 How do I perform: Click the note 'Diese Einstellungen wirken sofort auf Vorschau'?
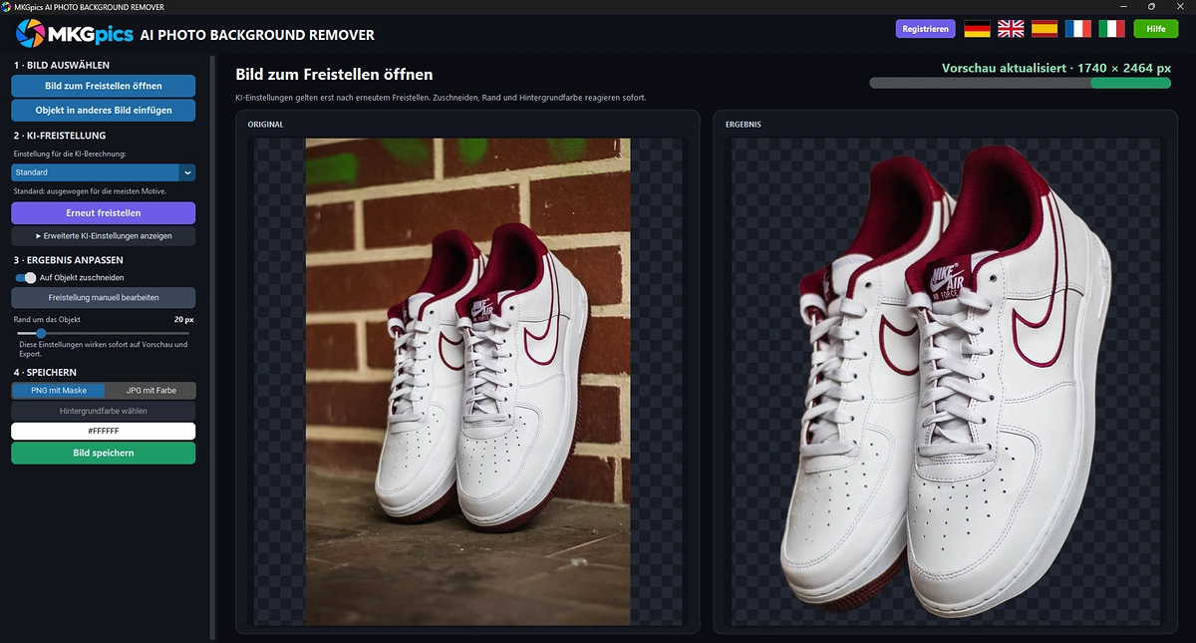(x=104, y=349)
